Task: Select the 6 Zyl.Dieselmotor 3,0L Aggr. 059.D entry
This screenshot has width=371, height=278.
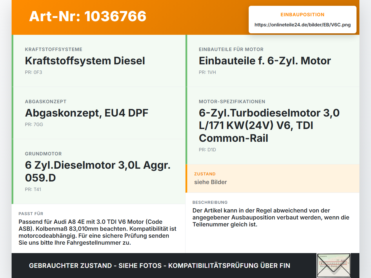Action: pos(99,172)
